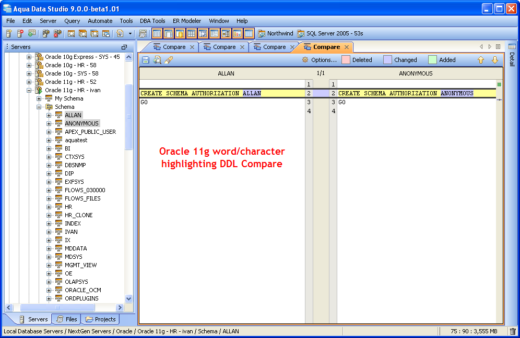
Task: Switch to the Projects tab
Action: [101, 319]
